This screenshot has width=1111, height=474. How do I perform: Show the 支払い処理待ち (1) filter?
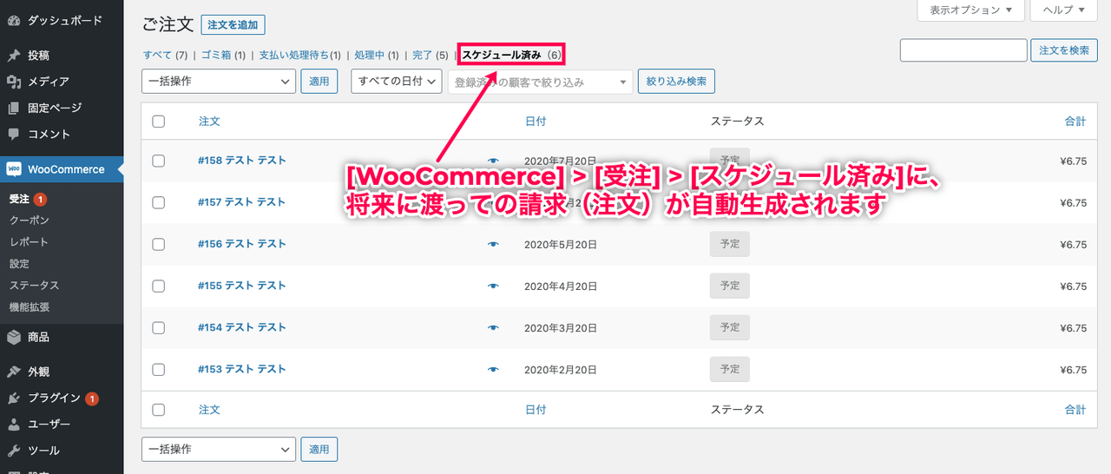click(299, 56)
